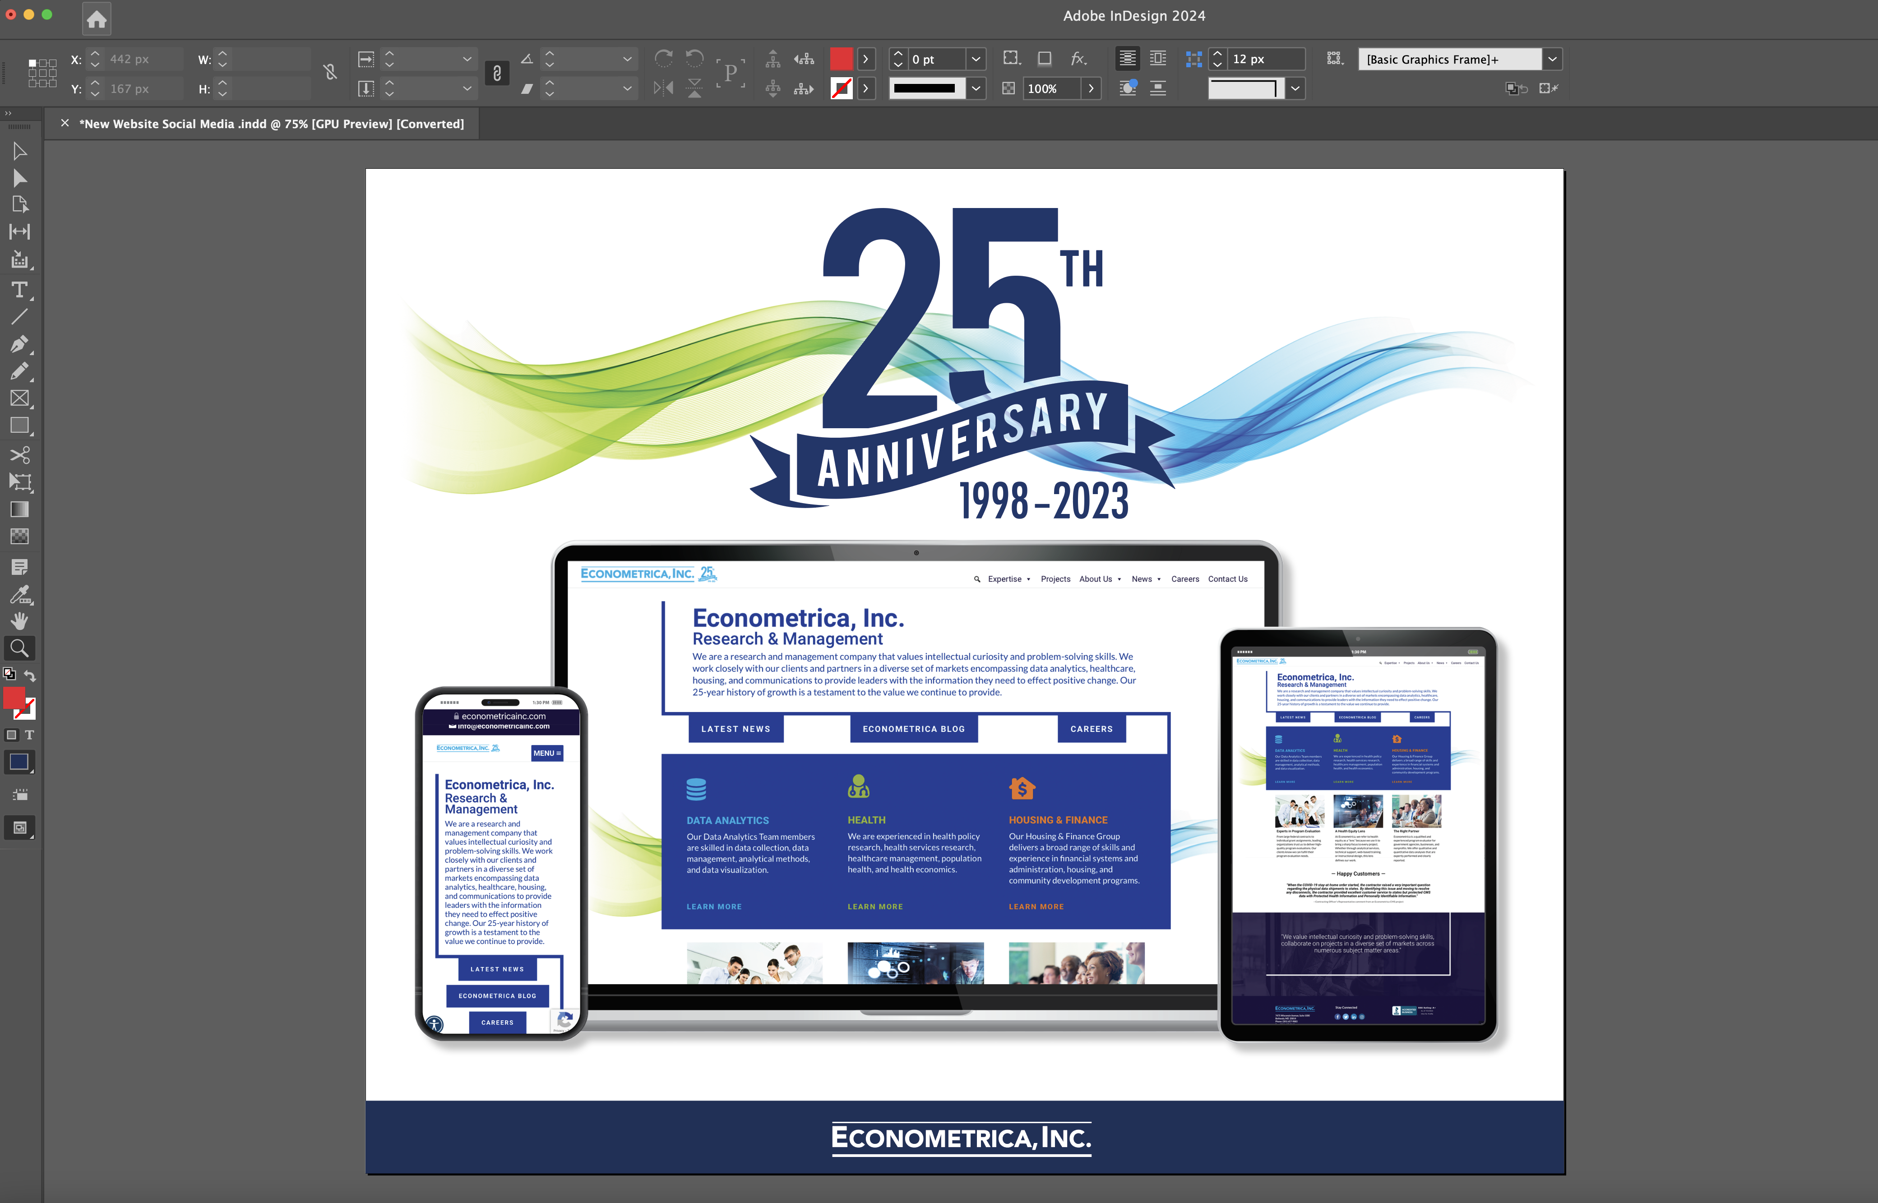The width and height of the screenshot is (1878, 1203).
Task: Select the Selection tool arrow
Action: coord(19,151)
